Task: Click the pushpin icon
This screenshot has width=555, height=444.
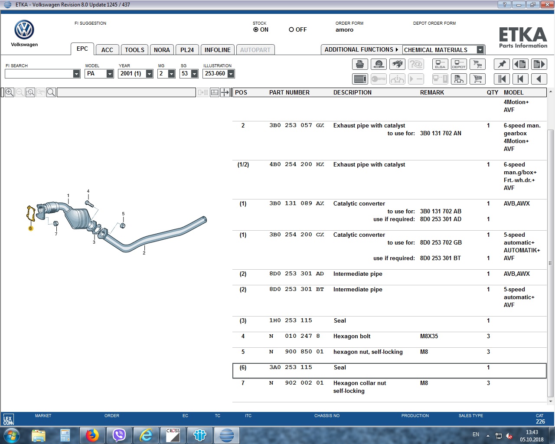Action: [502, 65]
